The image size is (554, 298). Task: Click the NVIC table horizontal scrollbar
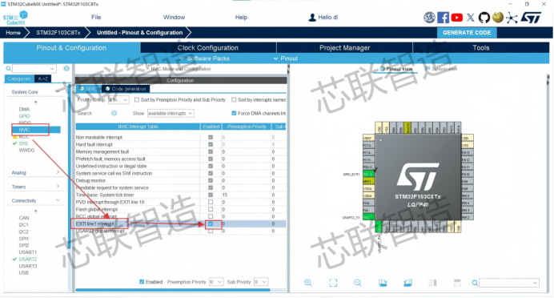click(173, 290)
